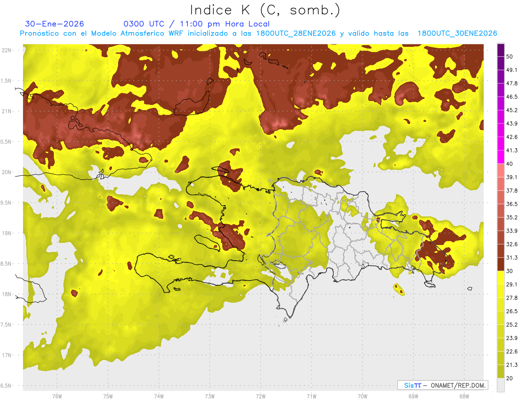Click the '74W' longitude axis label
The width and height of the screenshot is (521, 402).
pos(159,396)
